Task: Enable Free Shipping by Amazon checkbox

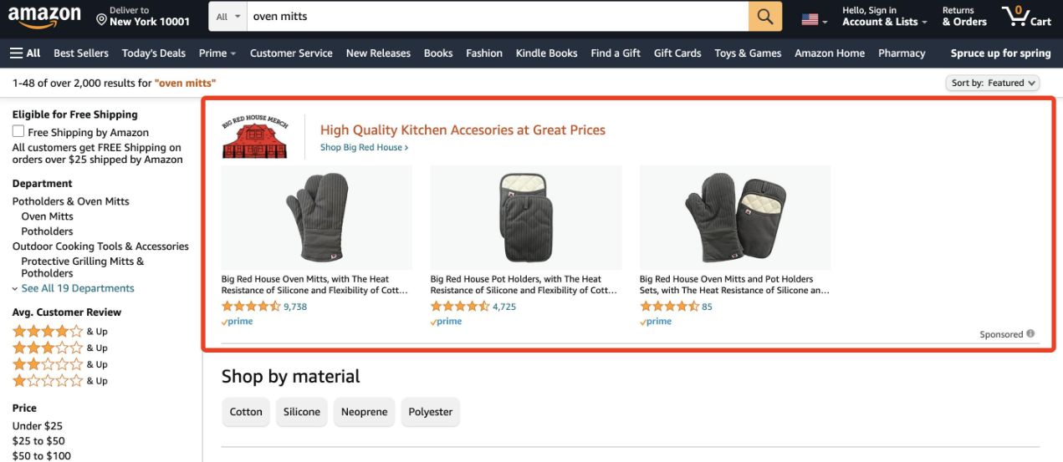Action: tap(18, 132)
